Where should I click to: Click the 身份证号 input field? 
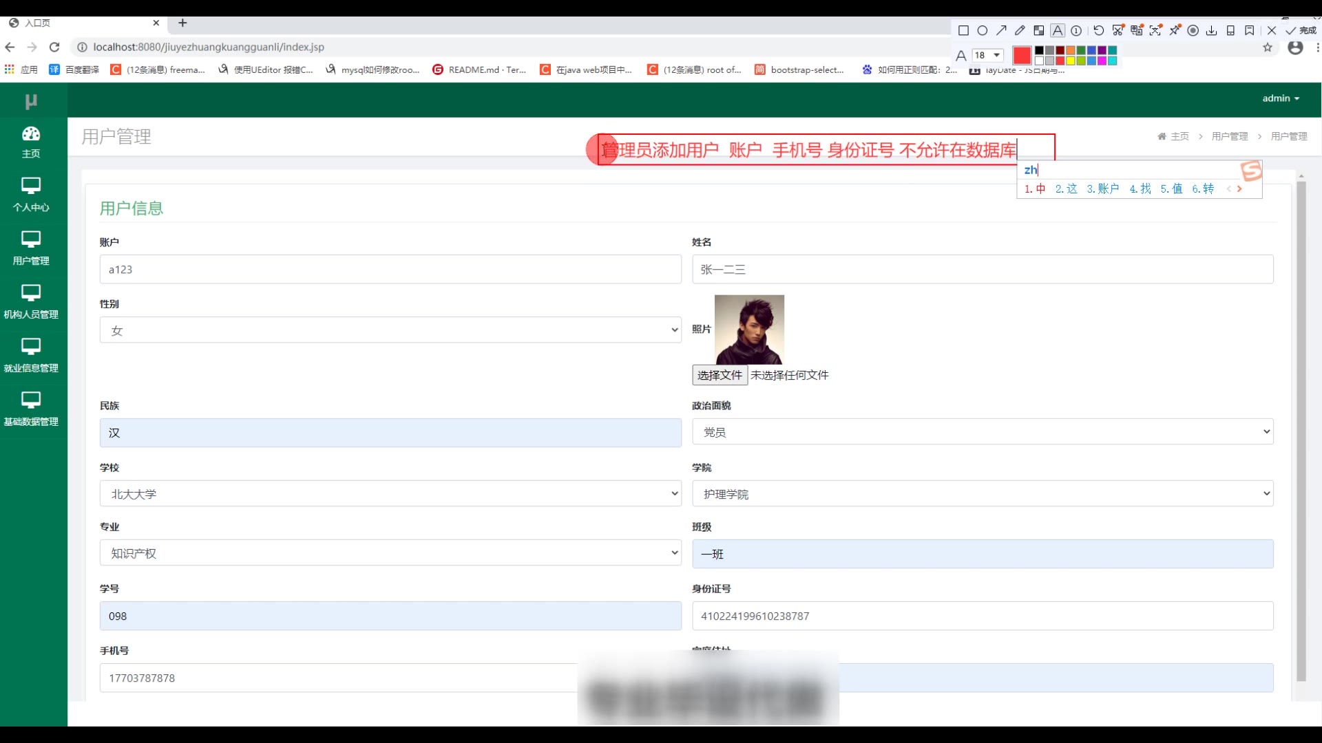click(983, 616)
